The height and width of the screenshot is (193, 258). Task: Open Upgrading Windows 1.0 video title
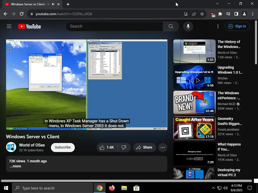point(230,70)
